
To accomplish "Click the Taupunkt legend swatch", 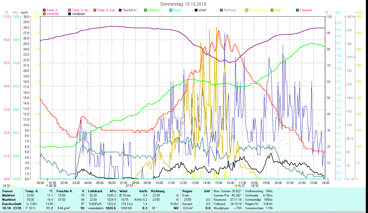I will tap(297, 10).
